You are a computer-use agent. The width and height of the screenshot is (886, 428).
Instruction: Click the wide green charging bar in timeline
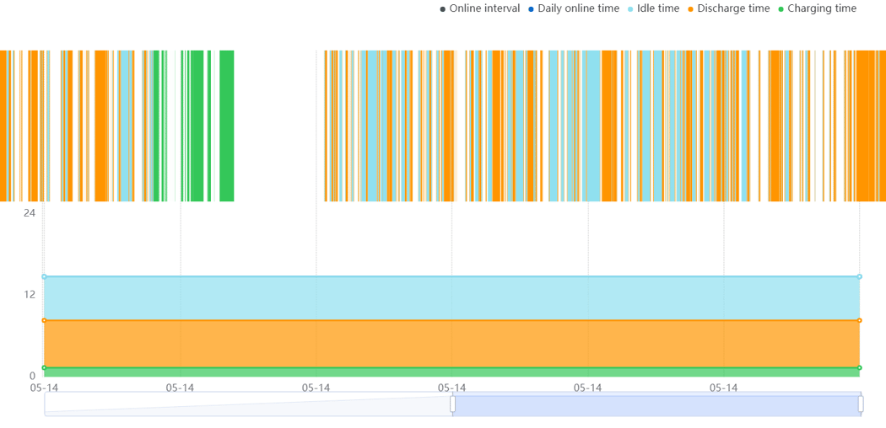coord(227,126)
